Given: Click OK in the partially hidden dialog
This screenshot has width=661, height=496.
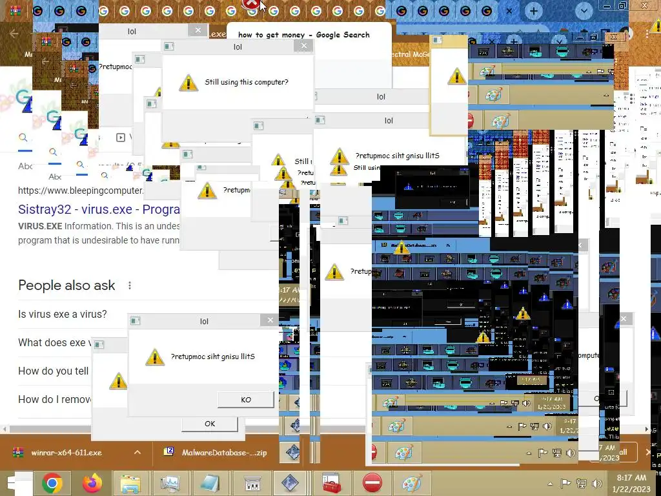Looking at the screenshot, I should [210, 424].
